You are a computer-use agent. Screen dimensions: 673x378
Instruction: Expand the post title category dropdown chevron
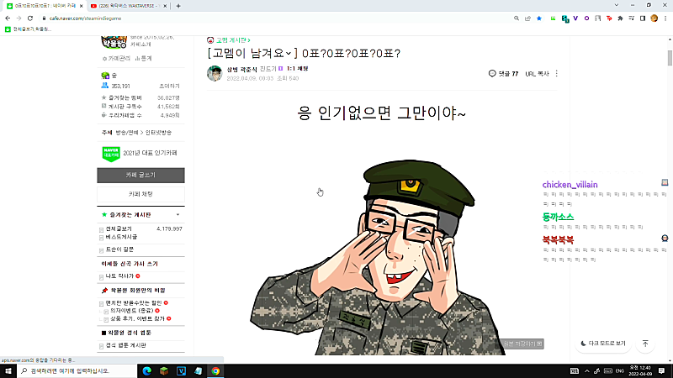coord(289,54)
